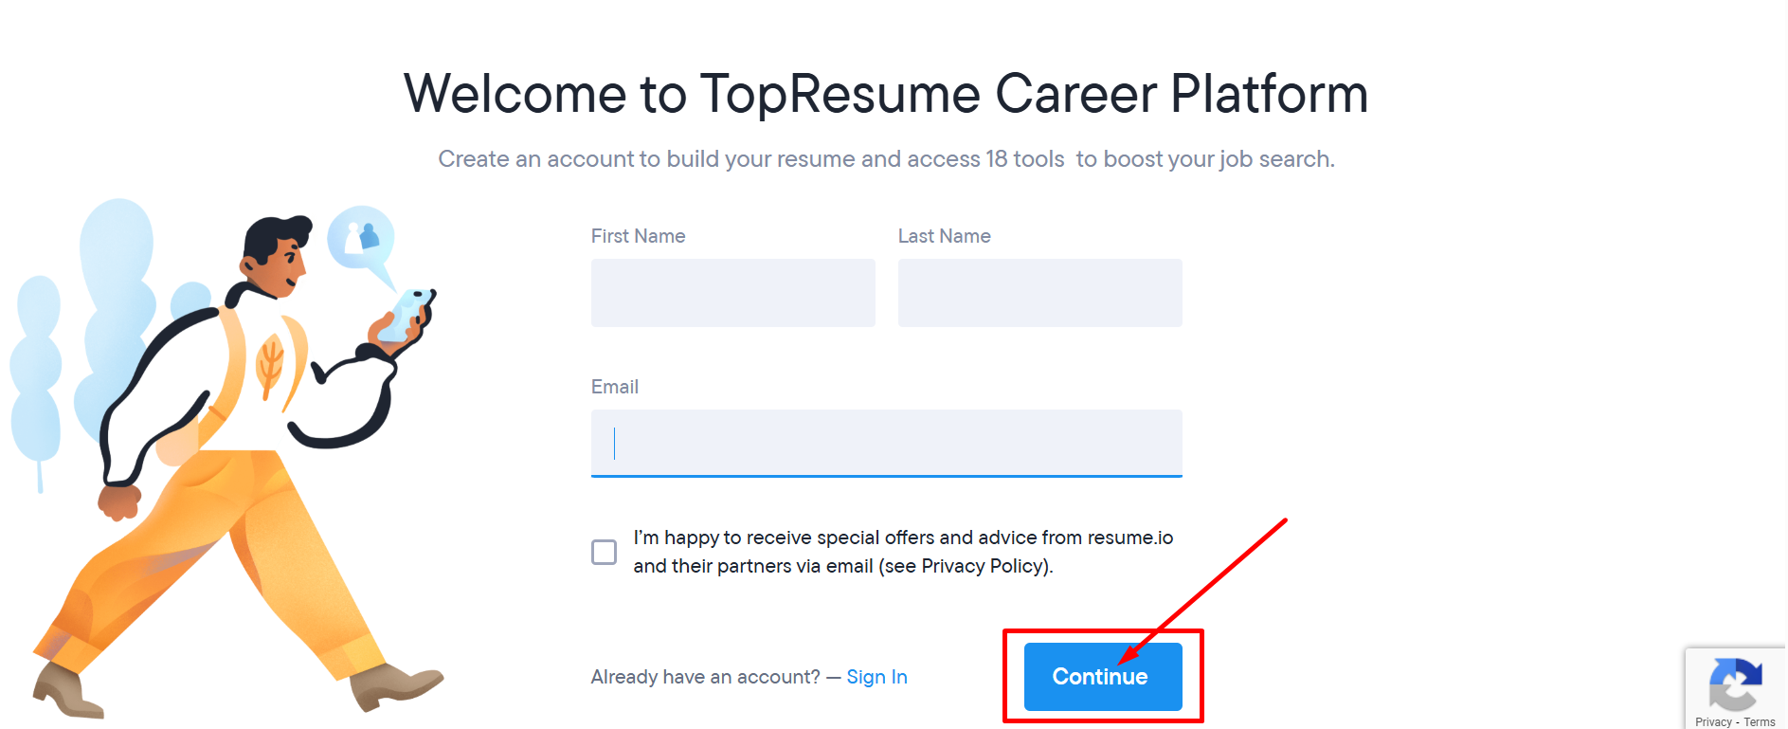This screenshot has width=1788, height=729.
Task: Open the Sign In link
Action: pos(876,677)
